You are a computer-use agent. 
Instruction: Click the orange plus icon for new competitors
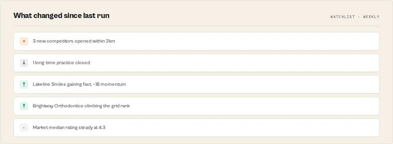click(x=24, y=41)
